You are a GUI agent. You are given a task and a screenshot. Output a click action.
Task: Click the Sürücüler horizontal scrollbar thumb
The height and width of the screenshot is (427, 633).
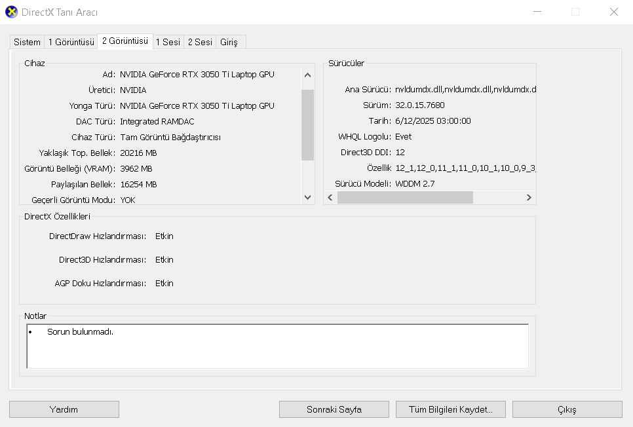click(405, 197)
